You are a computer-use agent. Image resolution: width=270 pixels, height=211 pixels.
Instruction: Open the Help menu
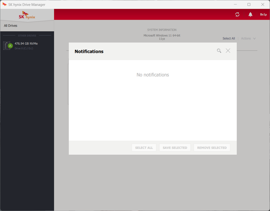point(263,14)
